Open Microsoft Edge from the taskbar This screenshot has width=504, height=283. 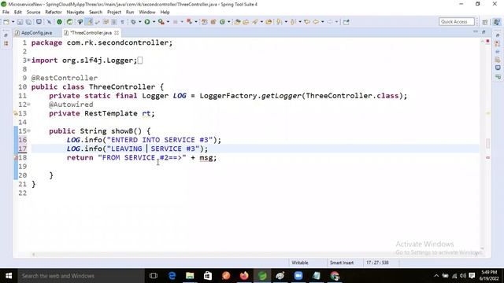172,276
